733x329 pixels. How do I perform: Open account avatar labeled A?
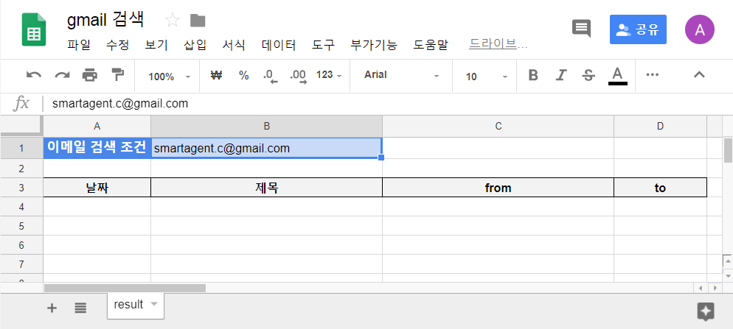699,29
